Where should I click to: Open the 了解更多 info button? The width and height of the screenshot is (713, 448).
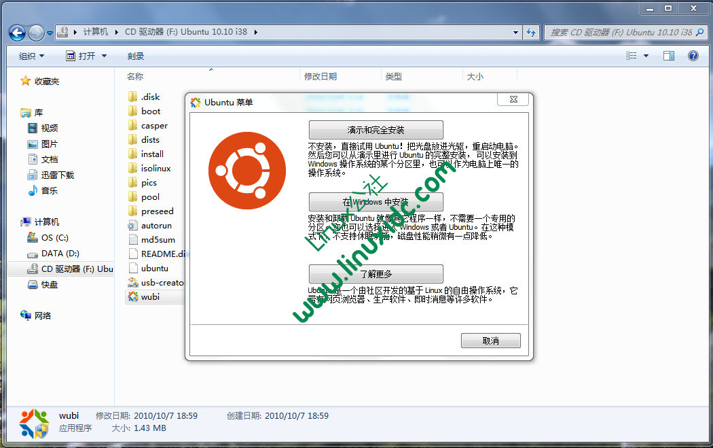coord(376,274)
